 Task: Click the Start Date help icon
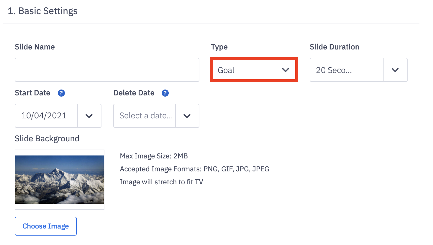pyautogui.click(x=61, y=93)
